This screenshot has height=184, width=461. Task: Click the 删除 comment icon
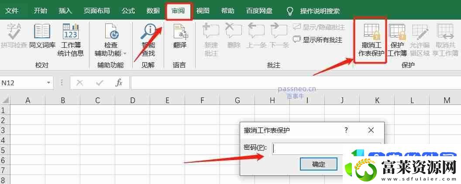click(234, 36)
